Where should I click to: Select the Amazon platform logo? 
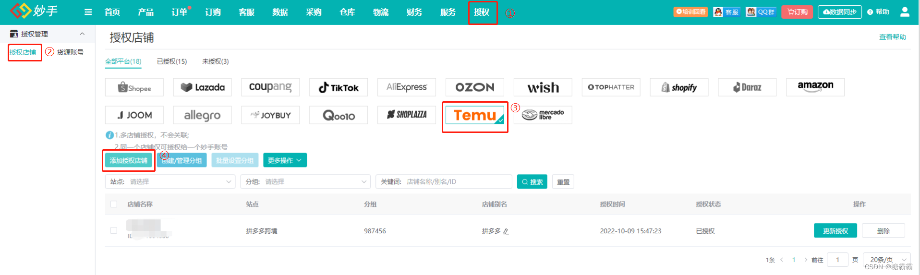(x=816, y=87)
